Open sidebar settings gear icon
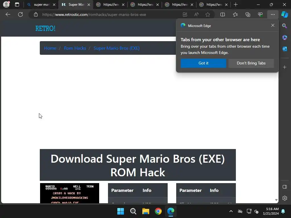This screenshot has height=218, width=291. coord(284,198)
